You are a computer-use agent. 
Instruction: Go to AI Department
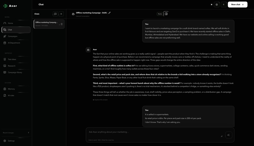click(16, 43)
